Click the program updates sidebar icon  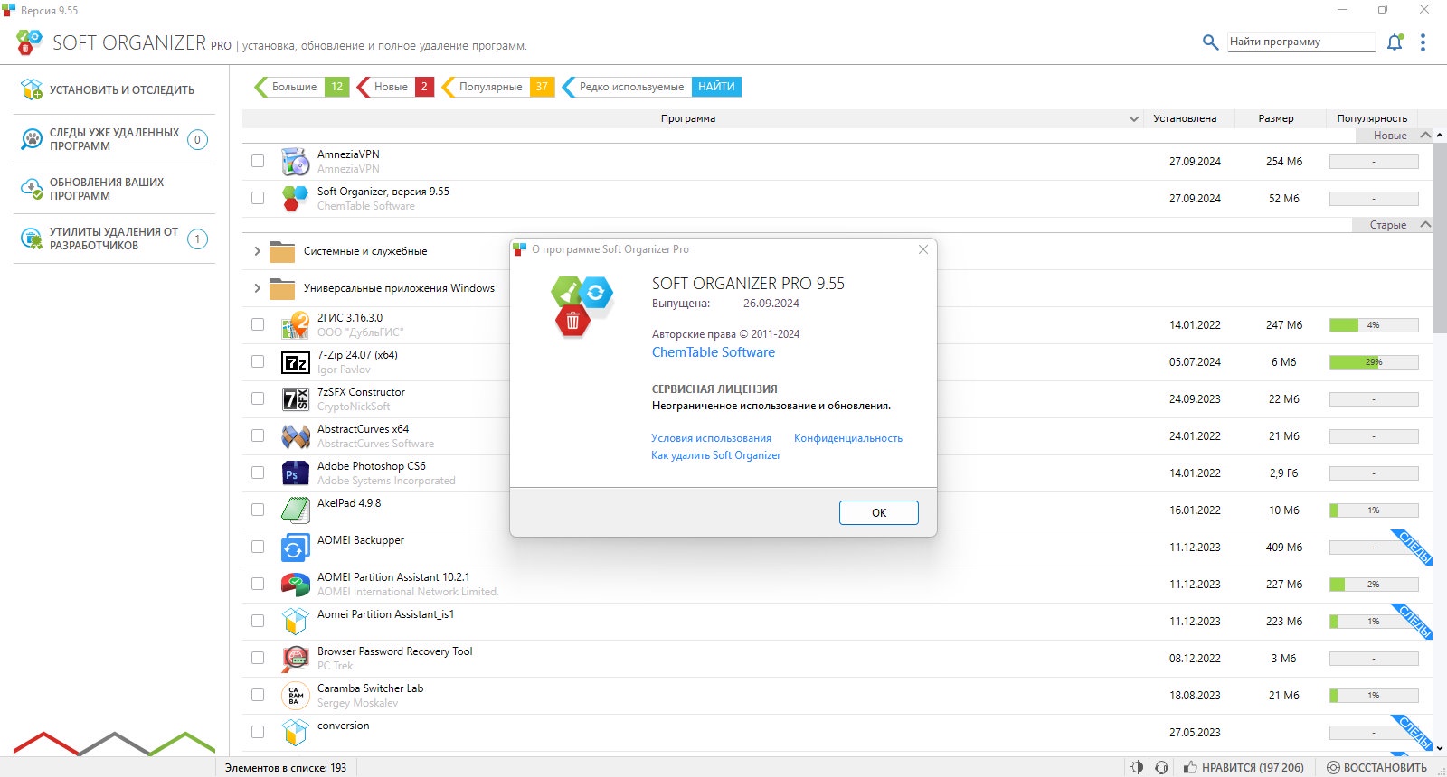32,189
